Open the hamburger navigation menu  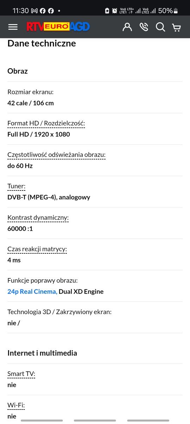pos(13,27)
